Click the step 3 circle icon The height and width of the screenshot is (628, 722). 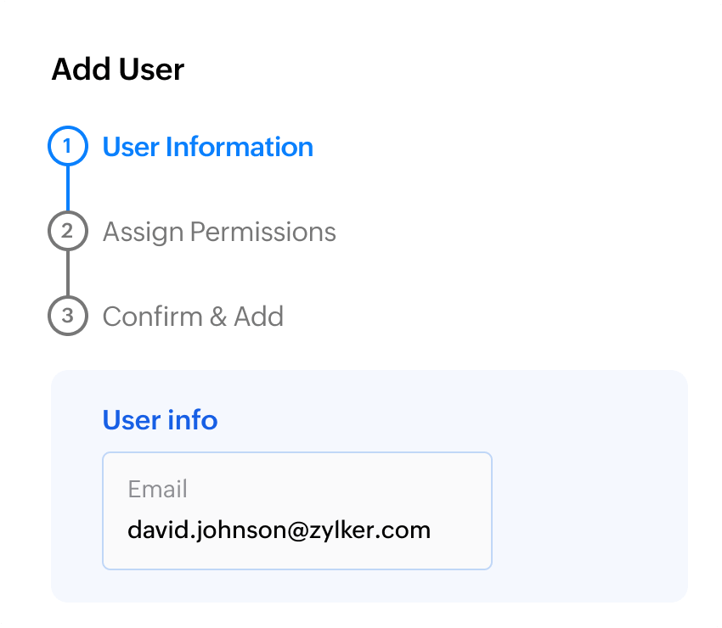pyautogui.click(x=68, y=317)
